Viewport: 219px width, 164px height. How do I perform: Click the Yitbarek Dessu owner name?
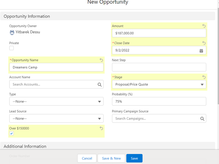pyautogui.click(x=28, y=32)
